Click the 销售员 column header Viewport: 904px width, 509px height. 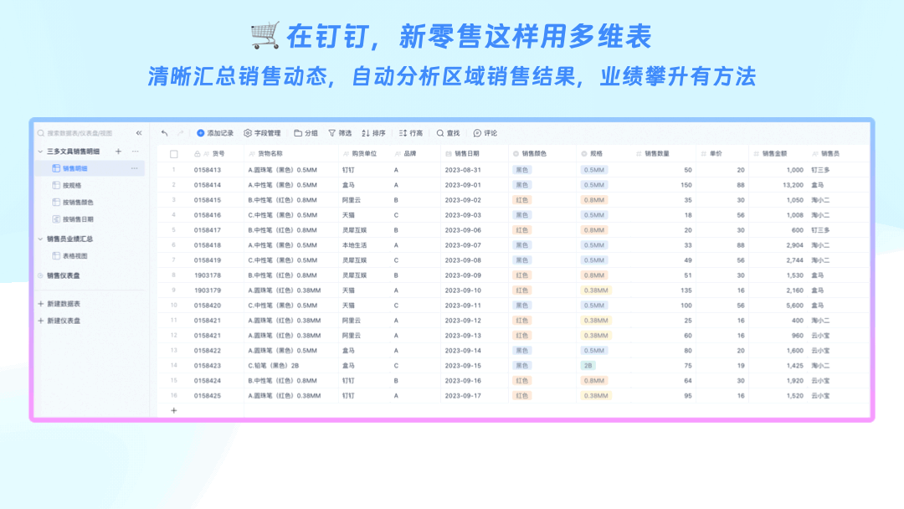click(x=838, y=154)
